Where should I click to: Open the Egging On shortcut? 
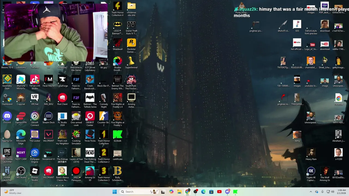[x=7, y=136]
